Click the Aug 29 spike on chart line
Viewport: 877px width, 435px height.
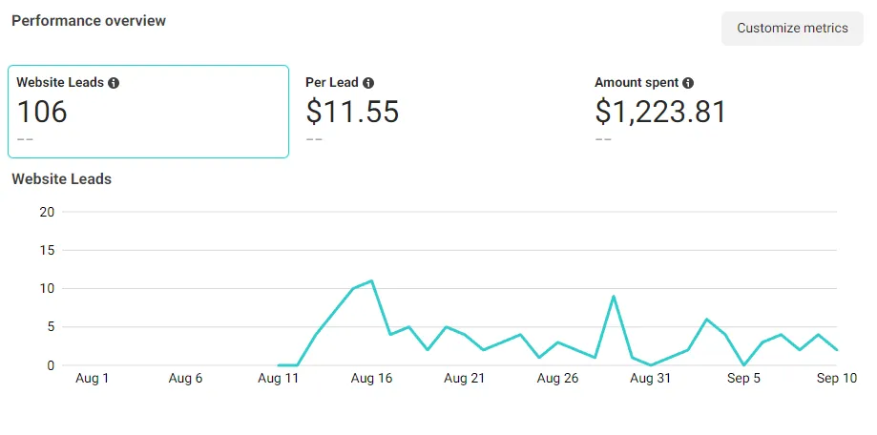point(614,297)
